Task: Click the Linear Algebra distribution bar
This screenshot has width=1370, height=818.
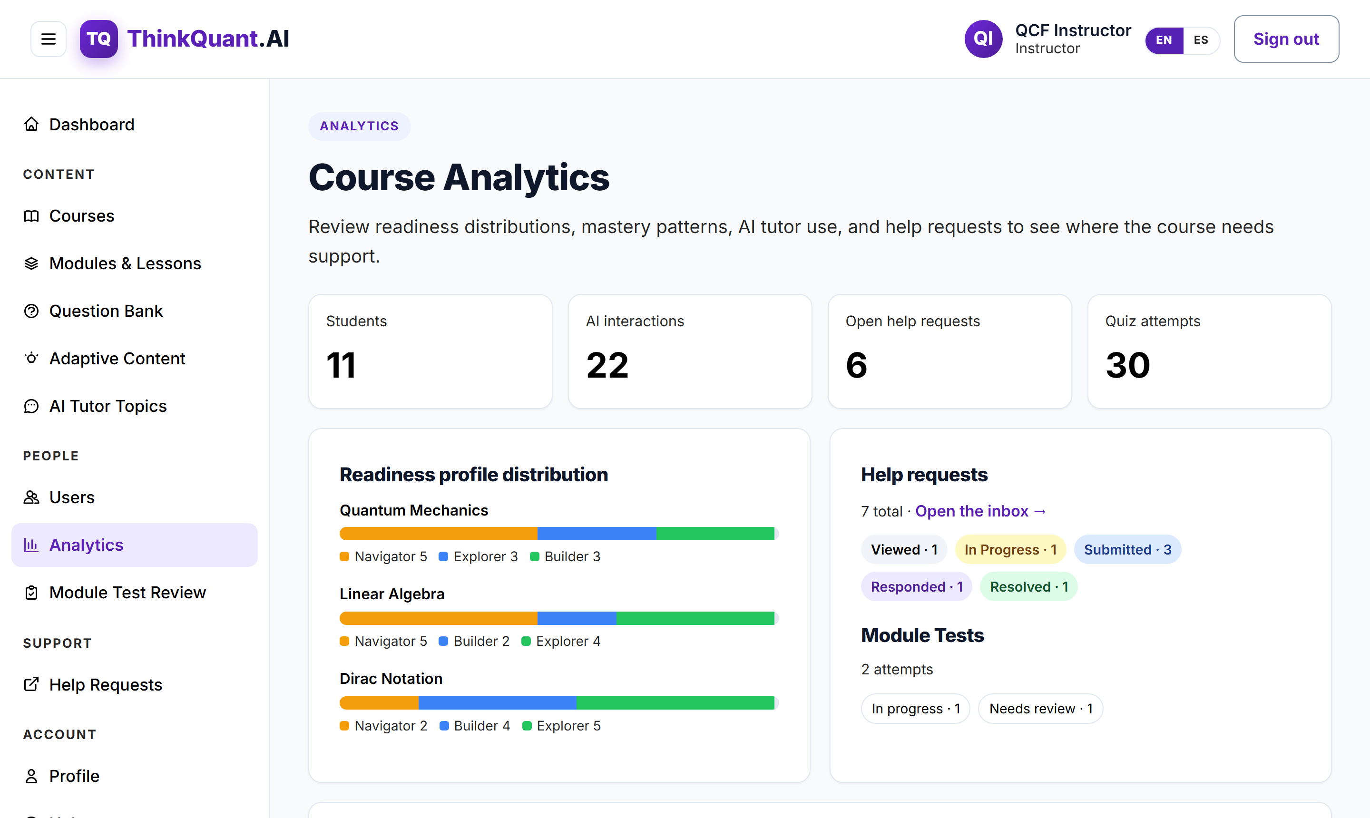Action: click(559, 618)
